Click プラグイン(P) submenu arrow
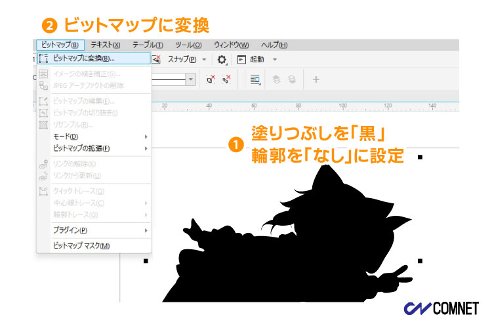492x328 pixels. [146, 230]
